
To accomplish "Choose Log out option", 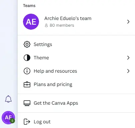I will (76, 122).
